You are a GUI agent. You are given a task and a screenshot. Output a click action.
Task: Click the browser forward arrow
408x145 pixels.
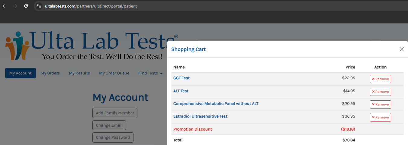pos(15,6)
